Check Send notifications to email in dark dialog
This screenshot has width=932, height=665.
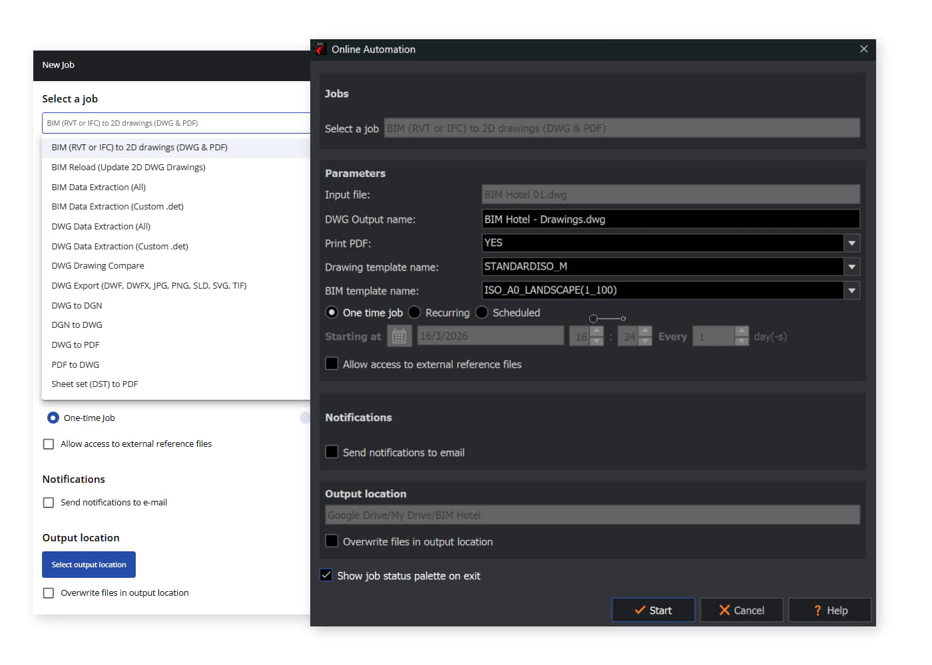332,452
